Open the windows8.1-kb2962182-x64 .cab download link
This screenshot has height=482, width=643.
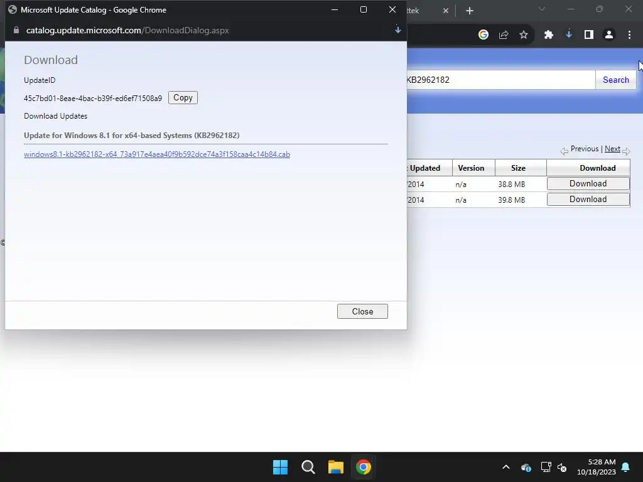[x=156, y=154]
